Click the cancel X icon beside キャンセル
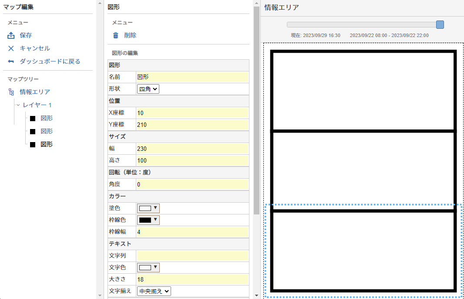Image resolution: width=464 pixels, height=299 pixels. click(11, 48)
